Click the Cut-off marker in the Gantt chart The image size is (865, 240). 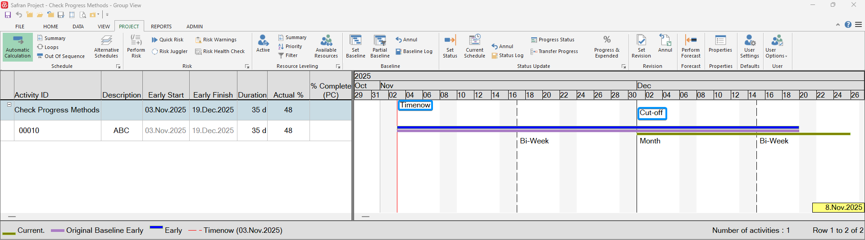click(651, 113)
